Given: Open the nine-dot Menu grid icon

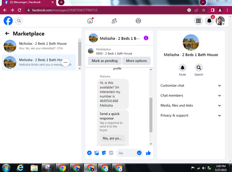Looking at the screenshot, I should point(198,21).
